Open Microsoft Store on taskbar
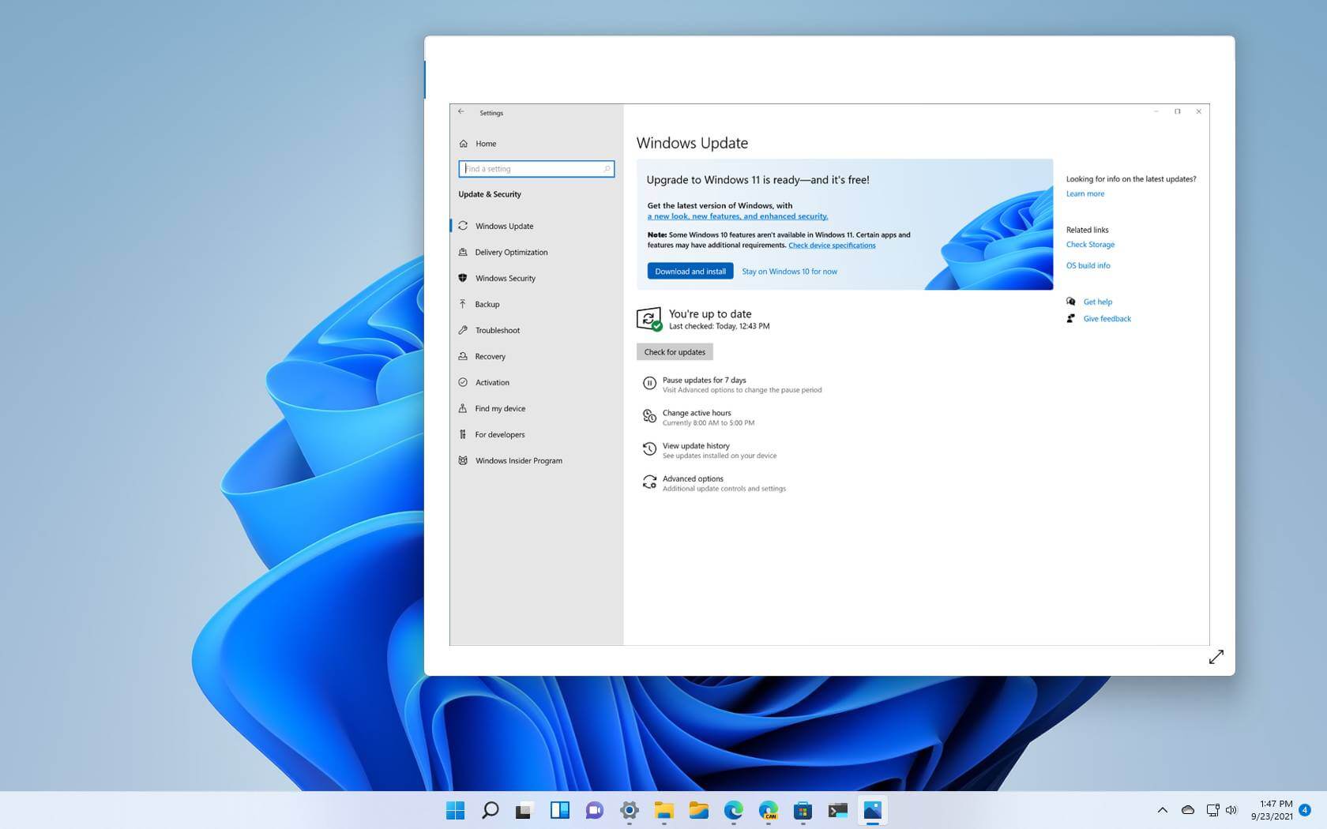This screenshot has height=829, width=1327. [803, 810]
